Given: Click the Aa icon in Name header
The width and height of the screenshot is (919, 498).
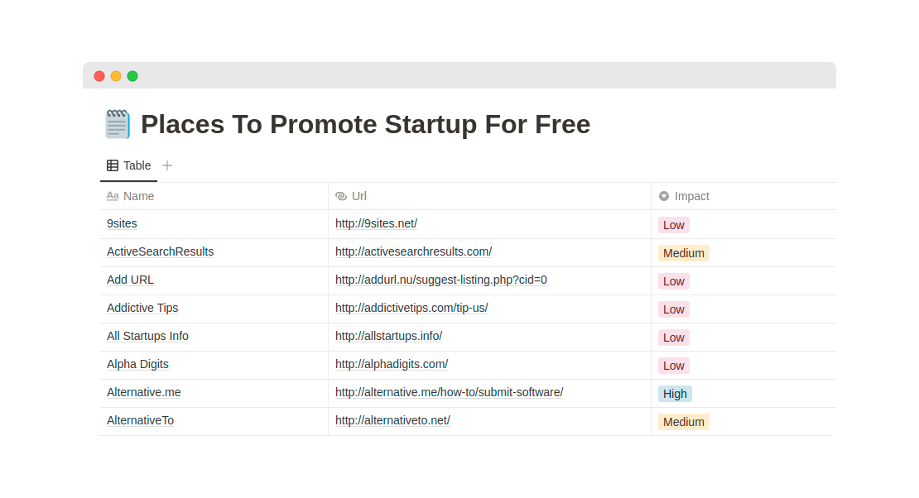Looking at the screenshot, I should (113, 196).
